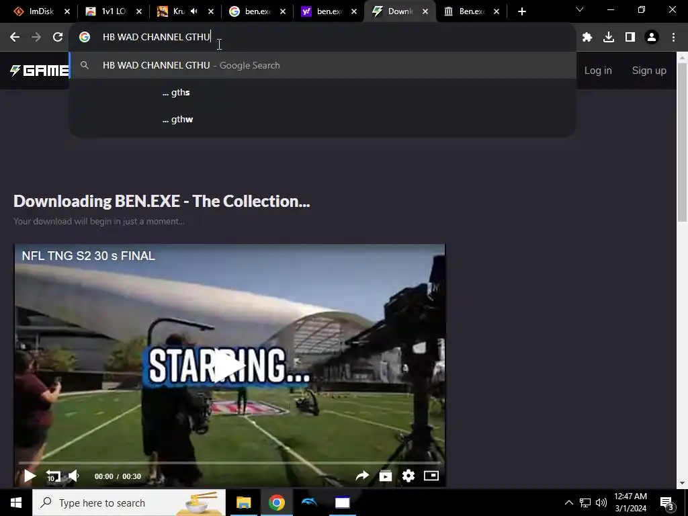Click the browser forward arrow

36,38
